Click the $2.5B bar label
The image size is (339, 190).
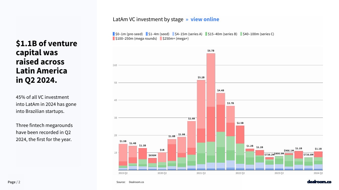240,123
